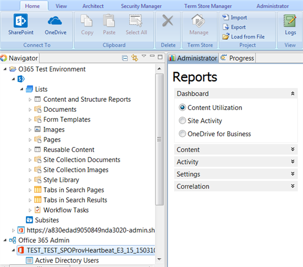This screenshot has height=267, width=303.
Task: Click Link with Editor arrows icon
Action: point(134,58)
